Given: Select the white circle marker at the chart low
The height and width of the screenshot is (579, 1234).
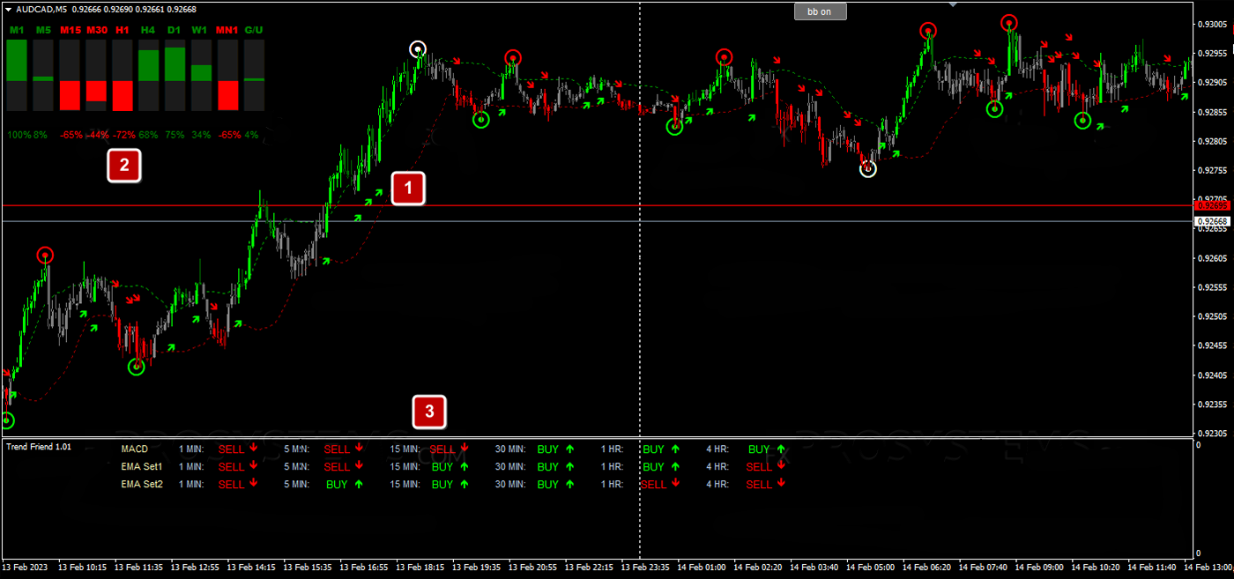Looking at the screenshot, I should point(868,169).
